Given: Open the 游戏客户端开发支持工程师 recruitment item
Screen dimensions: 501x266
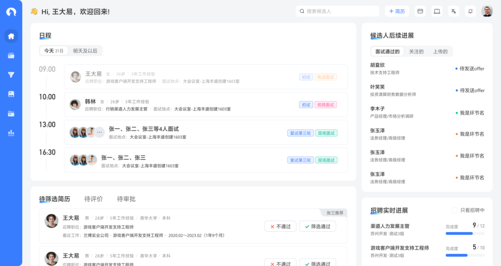Looking at the screenshot, I should point(428,251).
